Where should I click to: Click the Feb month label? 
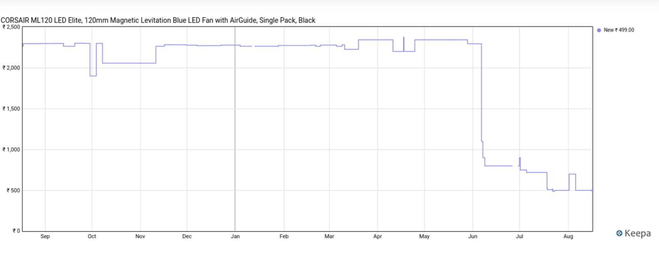(284, 236)
